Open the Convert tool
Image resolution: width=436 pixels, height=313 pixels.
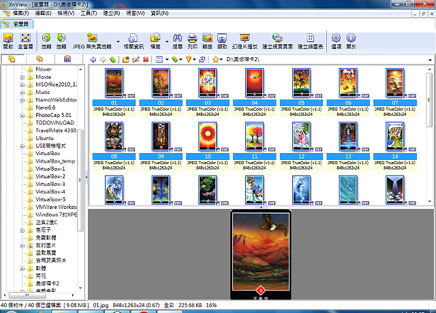coord(207,41)
